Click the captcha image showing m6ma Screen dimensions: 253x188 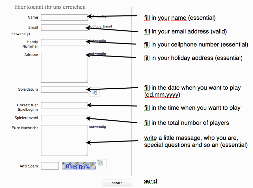coord(79,166)
